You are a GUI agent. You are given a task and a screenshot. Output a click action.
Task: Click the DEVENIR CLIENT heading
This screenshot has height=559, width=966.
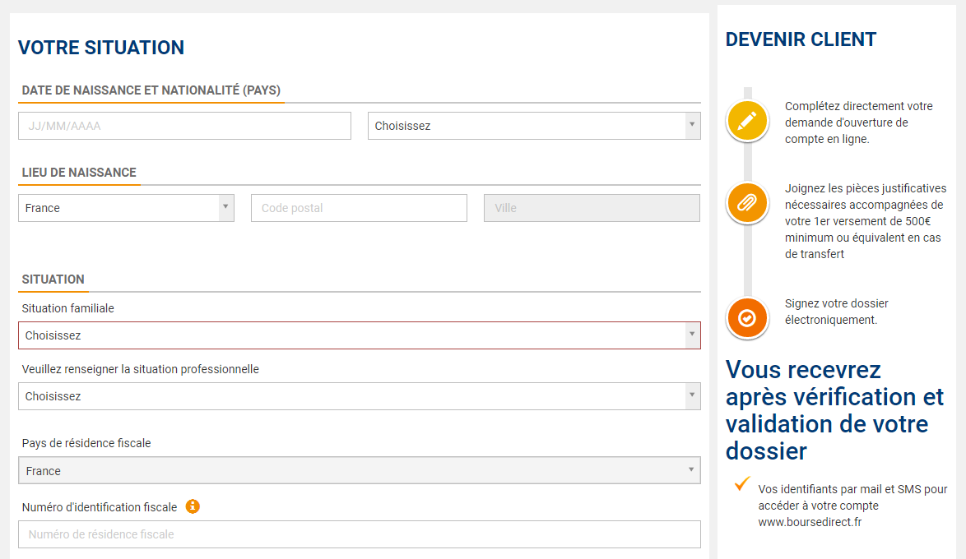801,39
